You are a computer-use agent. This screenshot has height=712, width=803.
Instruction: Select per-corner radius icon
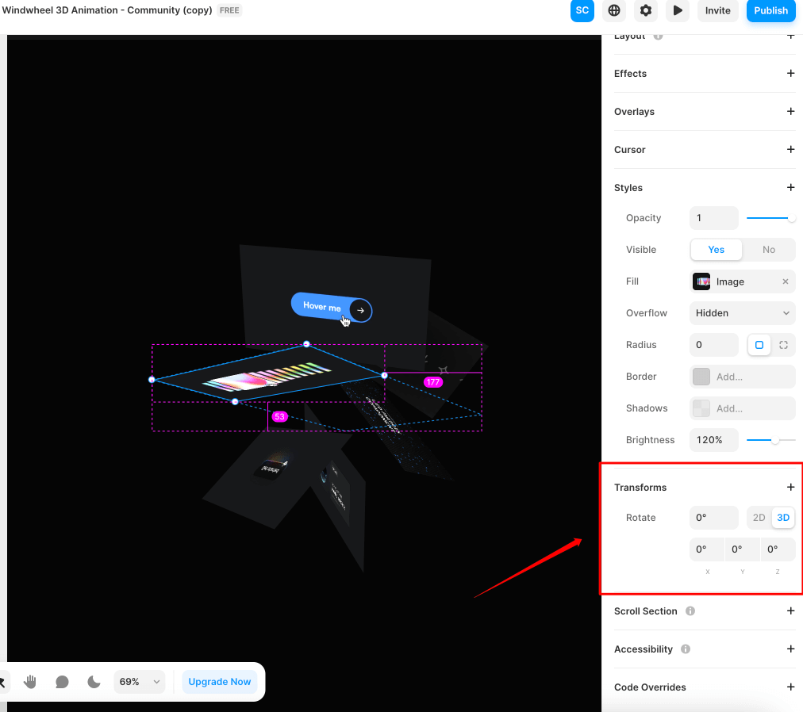pos(783,345)
